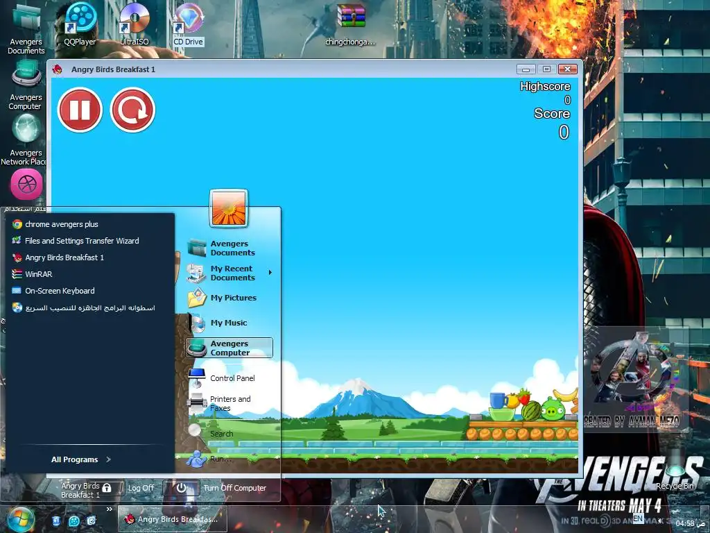Viewport: 710px width, 533px height.
Task: Open the pink basketball desktop icon
Action: pos(27,185)
